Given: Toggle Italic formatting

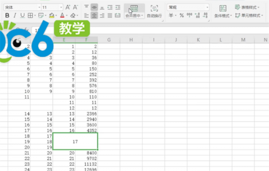Looking at the screenshot, I should pyautogui.click(x=15, y=15).
